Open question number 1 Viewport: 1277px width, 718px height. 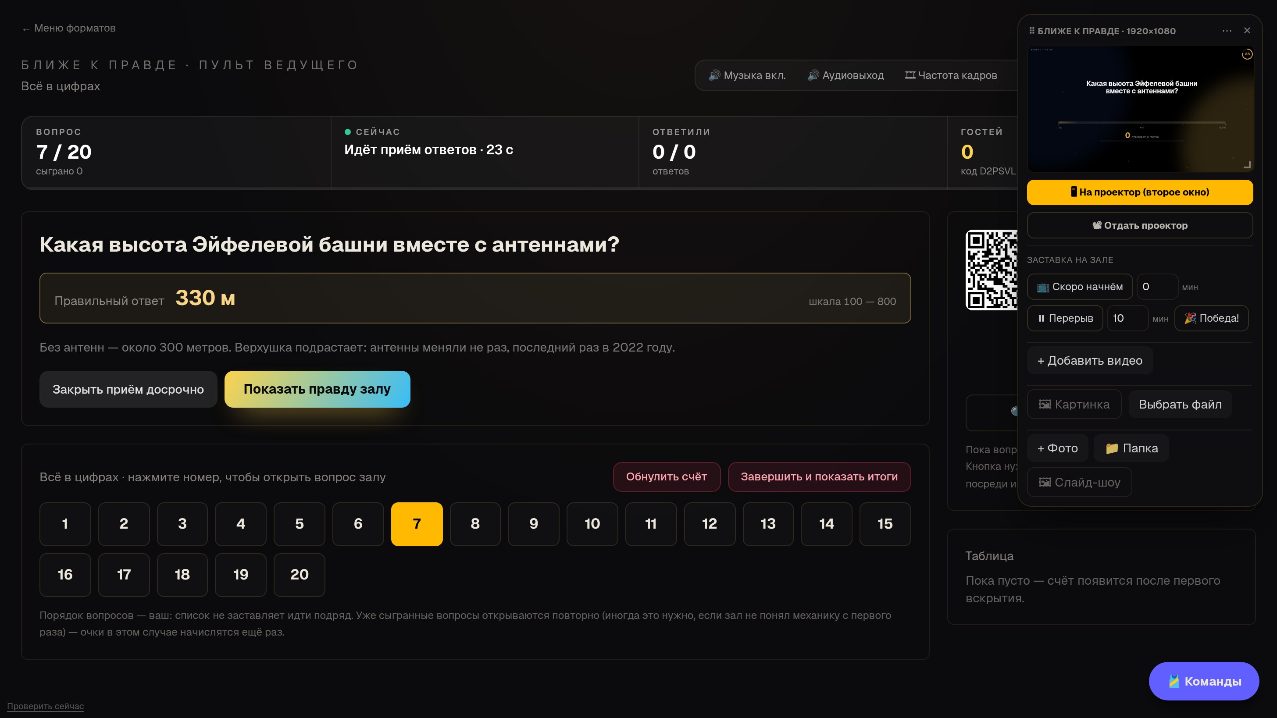(x=65, y=524)
